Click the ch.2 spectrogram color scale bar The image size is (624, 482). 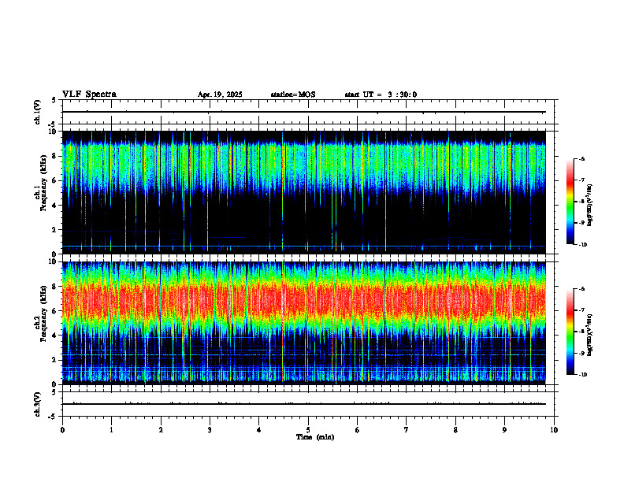[x=570, y=332]
